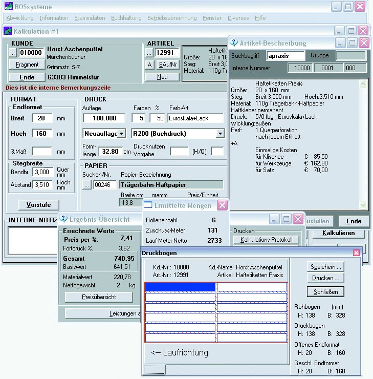Click the Kalkulieren button
Screen dimensions: 373x379
pos(338,233)
